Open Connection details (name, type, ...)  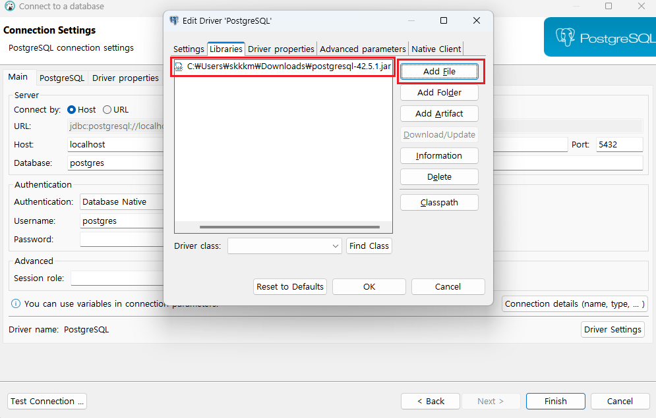point(574,304)
